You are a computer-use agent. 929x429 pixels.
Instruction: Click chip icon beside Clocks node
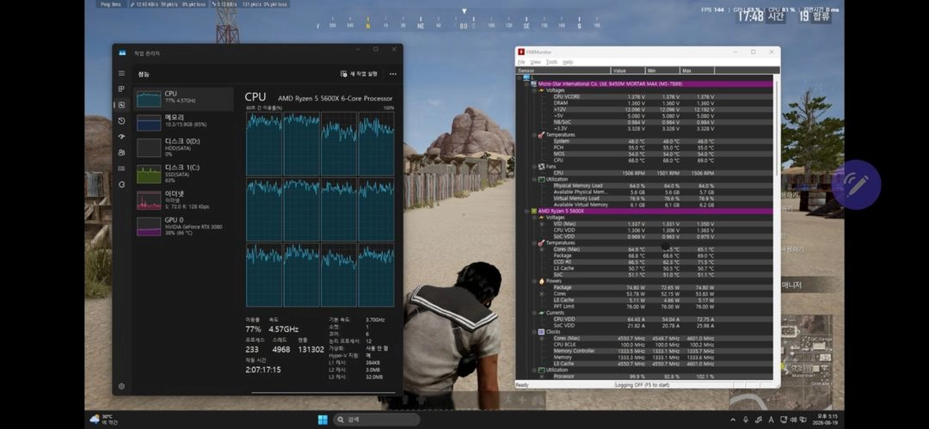click(541, 332)
